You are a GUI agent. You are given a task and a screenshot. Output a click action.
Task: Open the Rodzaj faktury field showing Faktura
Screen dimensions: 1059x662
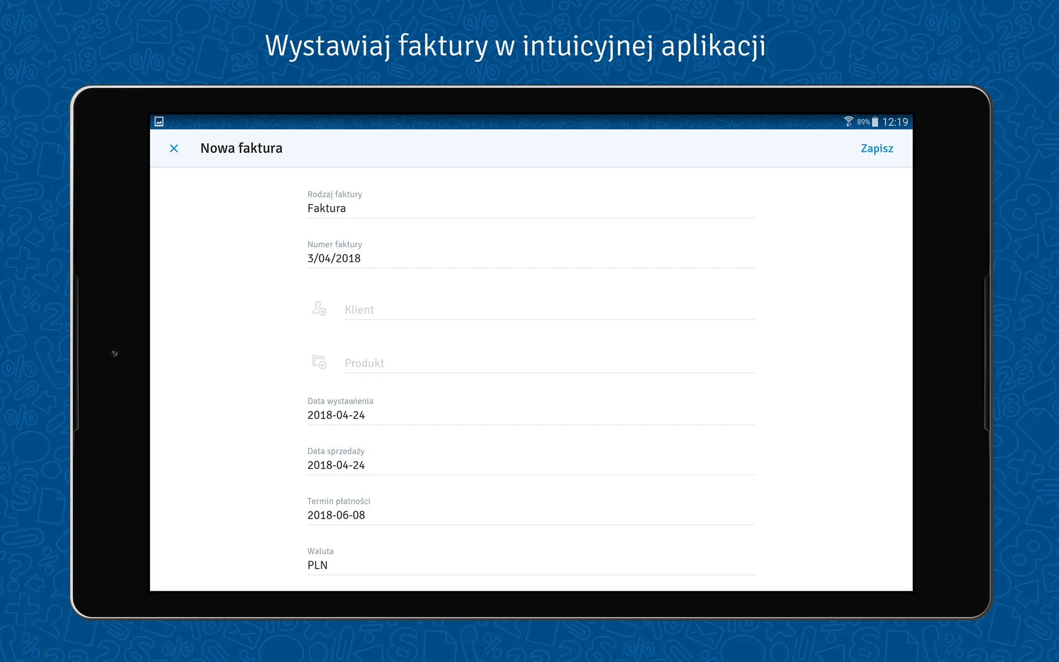tap(531, 203)
